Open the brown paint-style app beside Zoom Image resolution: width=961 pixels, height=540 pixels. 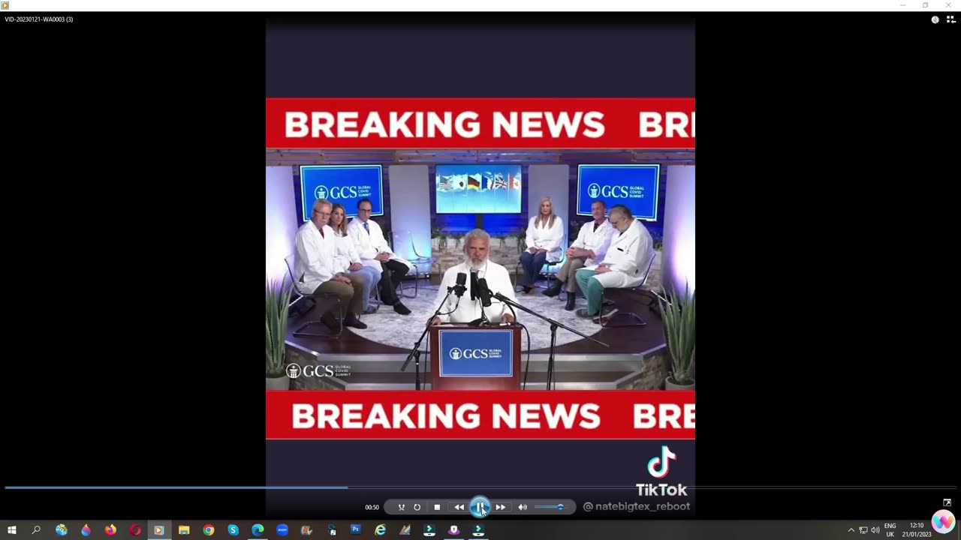coord(306,530)
